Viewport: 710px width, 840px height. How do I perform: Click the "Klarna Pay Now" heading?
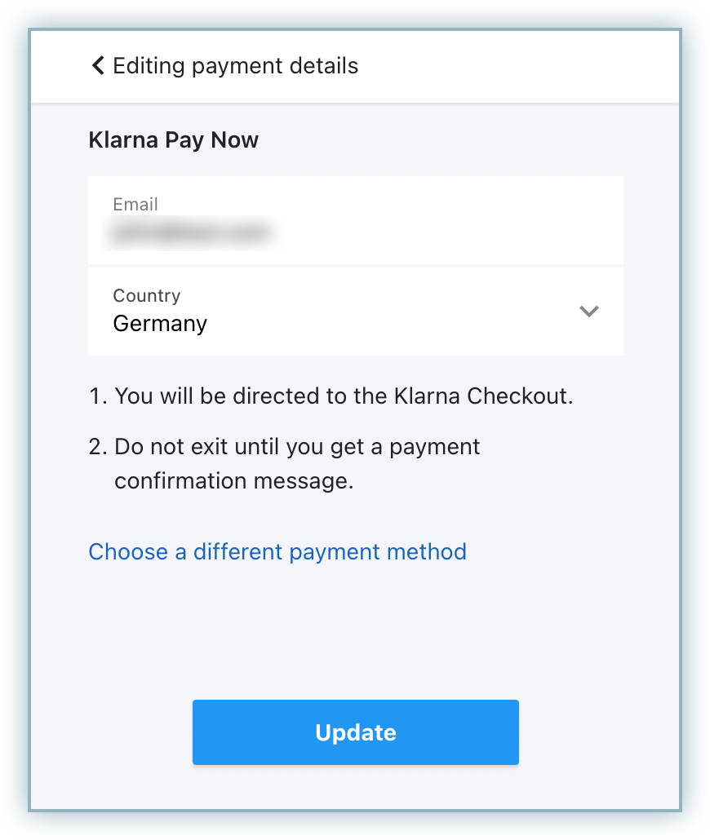[173, 140]
